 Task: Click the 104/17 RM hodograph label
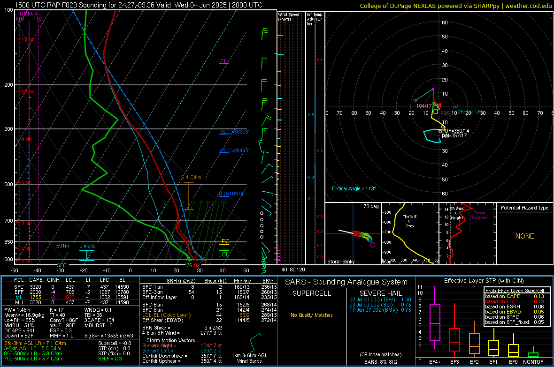click(428, 106)
